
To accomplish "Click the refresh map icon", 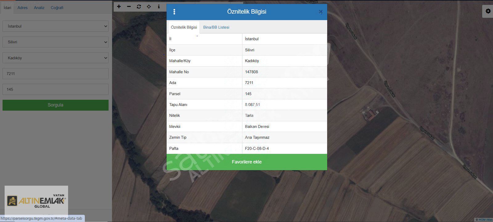I will (x=139, y=6).
